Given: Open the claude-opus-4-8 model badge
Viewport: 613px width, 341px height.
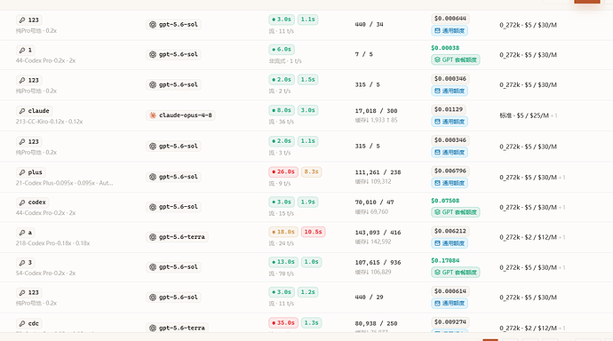Looking at the screenshot, I should pos(180,115).
